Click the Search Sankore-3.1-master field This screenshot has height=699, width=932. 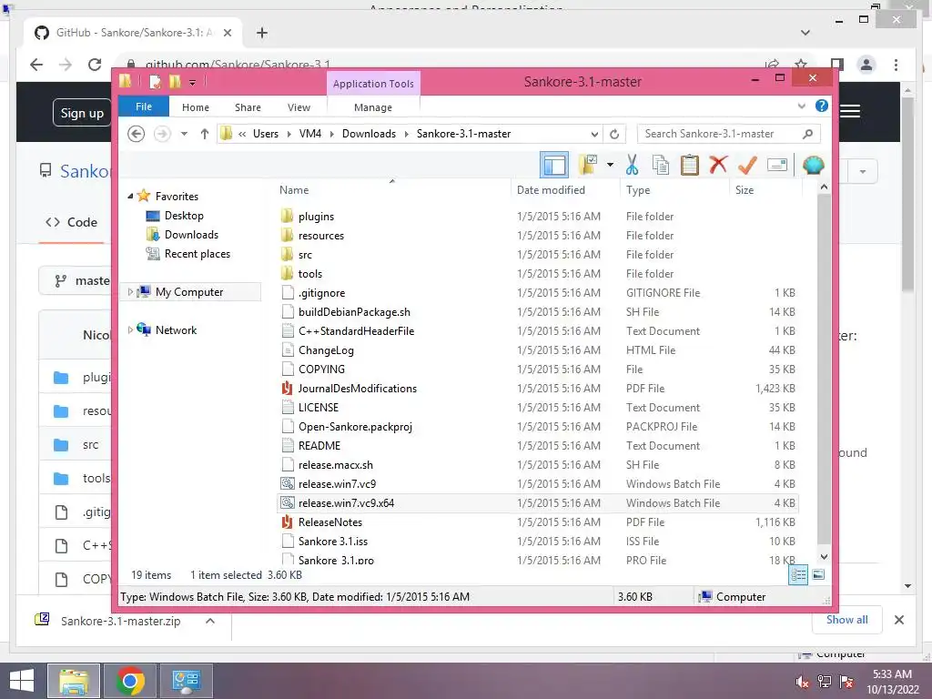tap(728, 134)
